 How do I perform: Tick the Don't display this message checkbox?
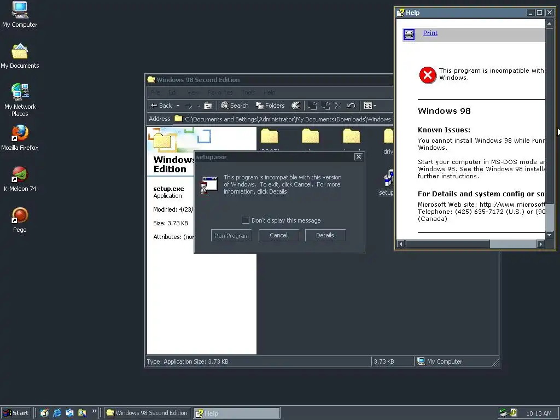coord(246,220)
